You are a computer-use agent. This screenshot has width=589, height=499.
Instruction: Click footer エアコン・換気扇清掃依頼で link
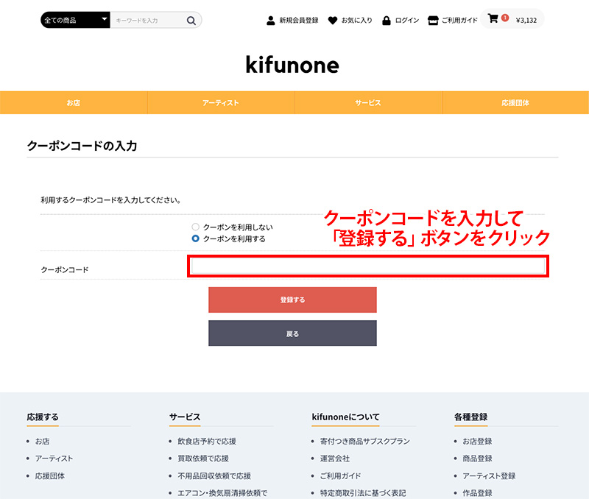pyautogui.click(x=222, y=493)
